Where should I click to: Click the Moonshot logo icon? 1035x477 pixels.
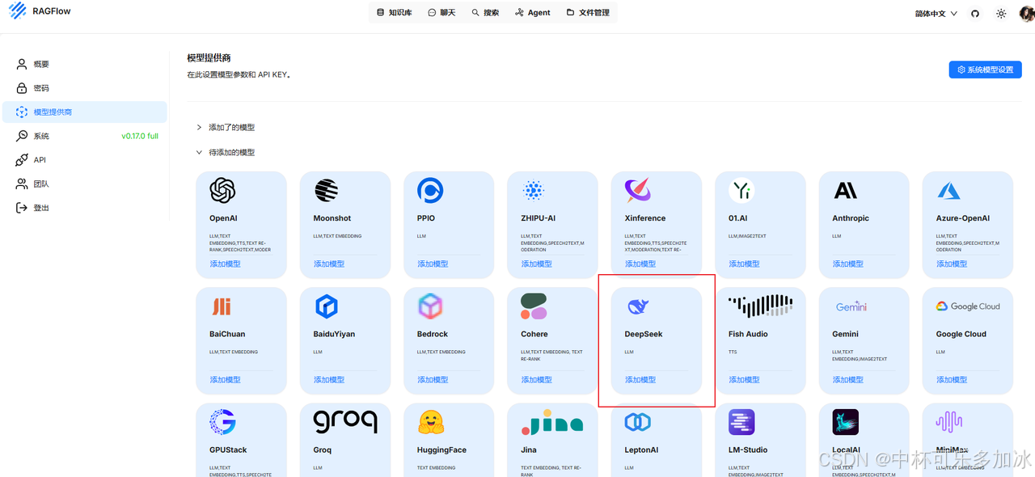pyautogui.click(x=326, y=191)
